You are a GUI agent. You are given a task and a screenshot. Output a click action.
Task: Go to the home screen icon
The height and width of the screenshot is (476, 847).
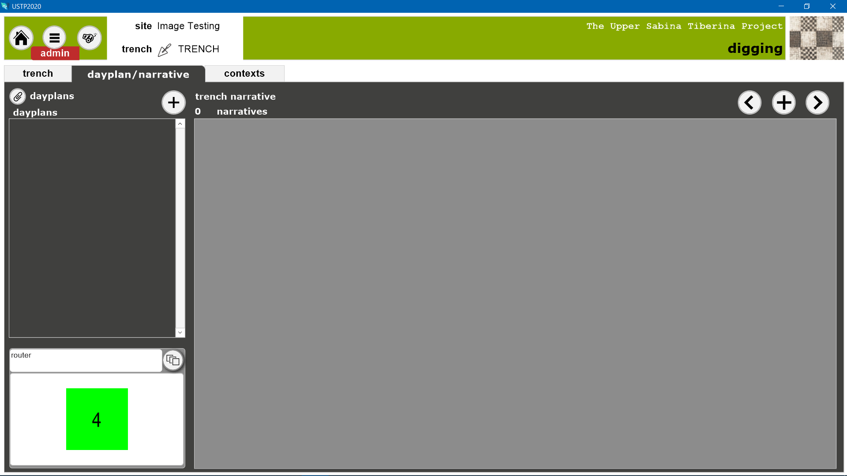[x=21, y=38]
